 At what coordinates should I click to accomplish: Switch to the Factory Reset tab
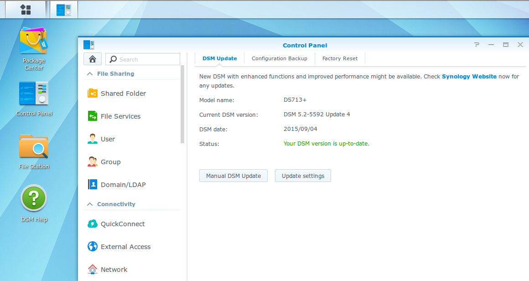click(x=340, y=58)
